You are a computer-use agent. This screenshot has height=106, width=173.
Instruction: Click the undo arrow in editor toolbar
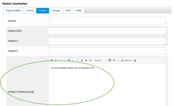click(73, 60)
